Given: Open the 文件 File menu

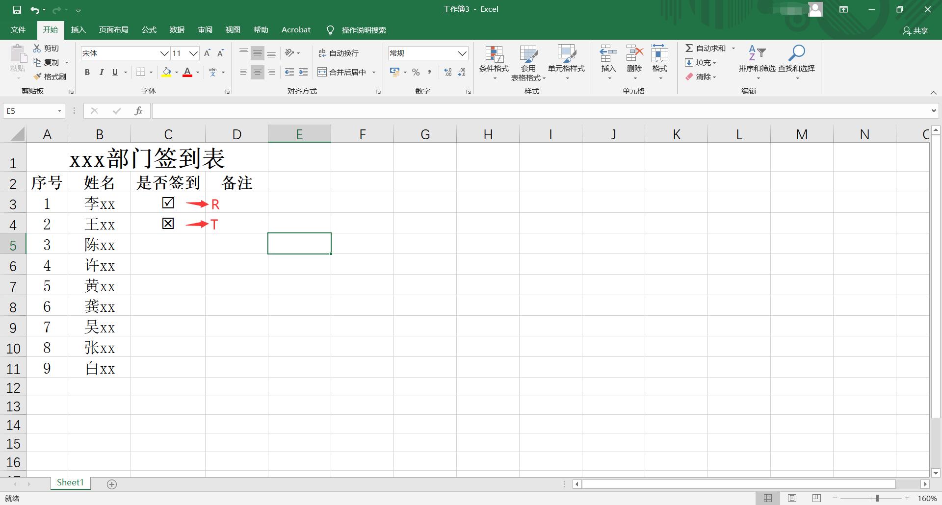Looking at the screenshot, I should pyautogui.click(x=18, y=30).
